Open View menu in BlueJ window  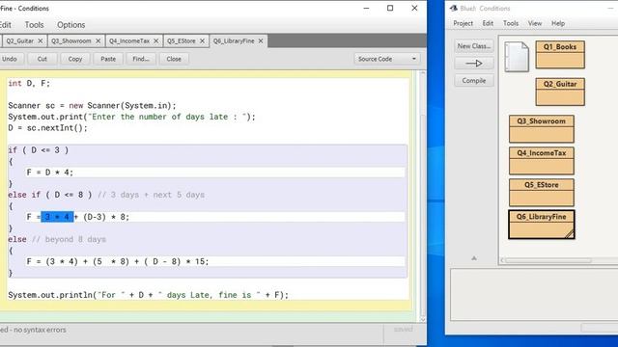click(x=535, y=23)
